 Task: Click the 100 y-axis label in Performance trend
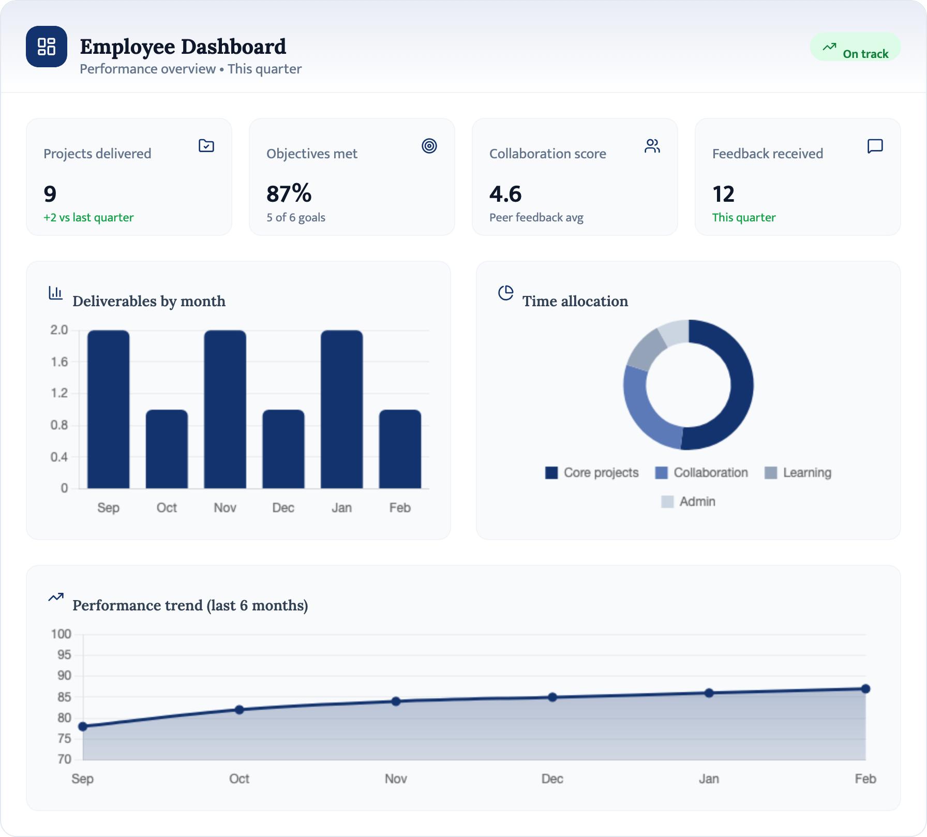tap(61, 634)
